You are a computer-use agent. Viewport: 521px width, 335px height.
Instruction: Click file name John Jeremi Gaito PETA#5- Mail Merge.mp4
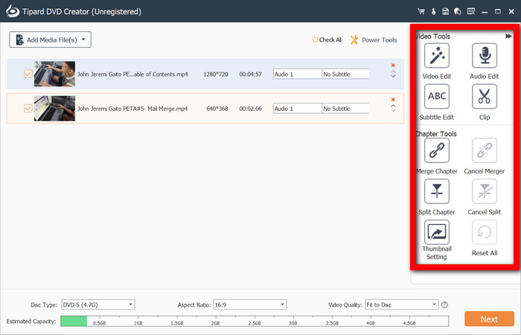132,109
